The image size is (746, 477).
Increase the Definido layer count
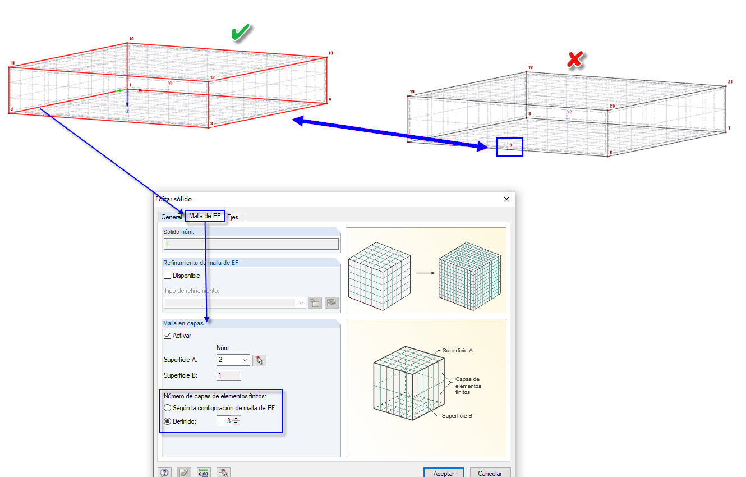[236, 418]
